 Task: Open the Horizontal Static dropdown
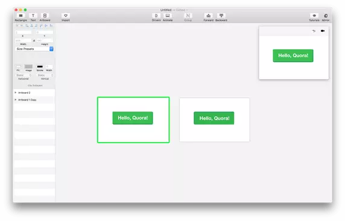point(24,75)
